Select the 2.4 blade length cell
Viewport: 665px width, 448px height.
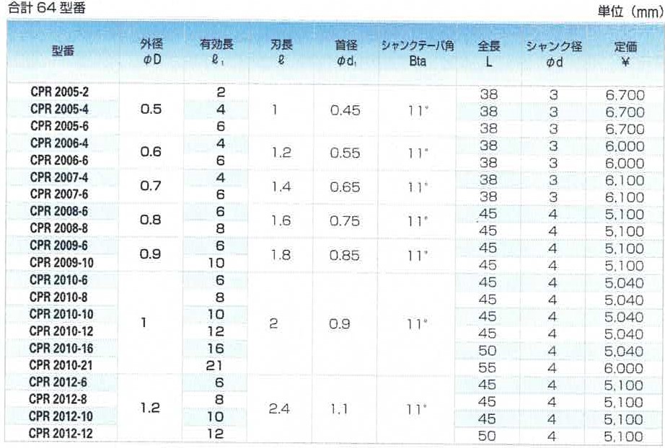(280, 408)
